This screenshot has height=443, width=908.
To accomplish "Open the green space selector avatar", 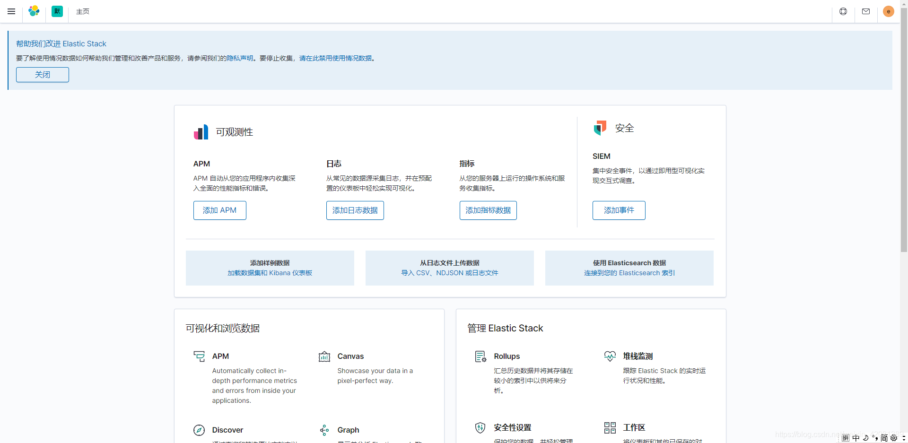I will [57, 11].
